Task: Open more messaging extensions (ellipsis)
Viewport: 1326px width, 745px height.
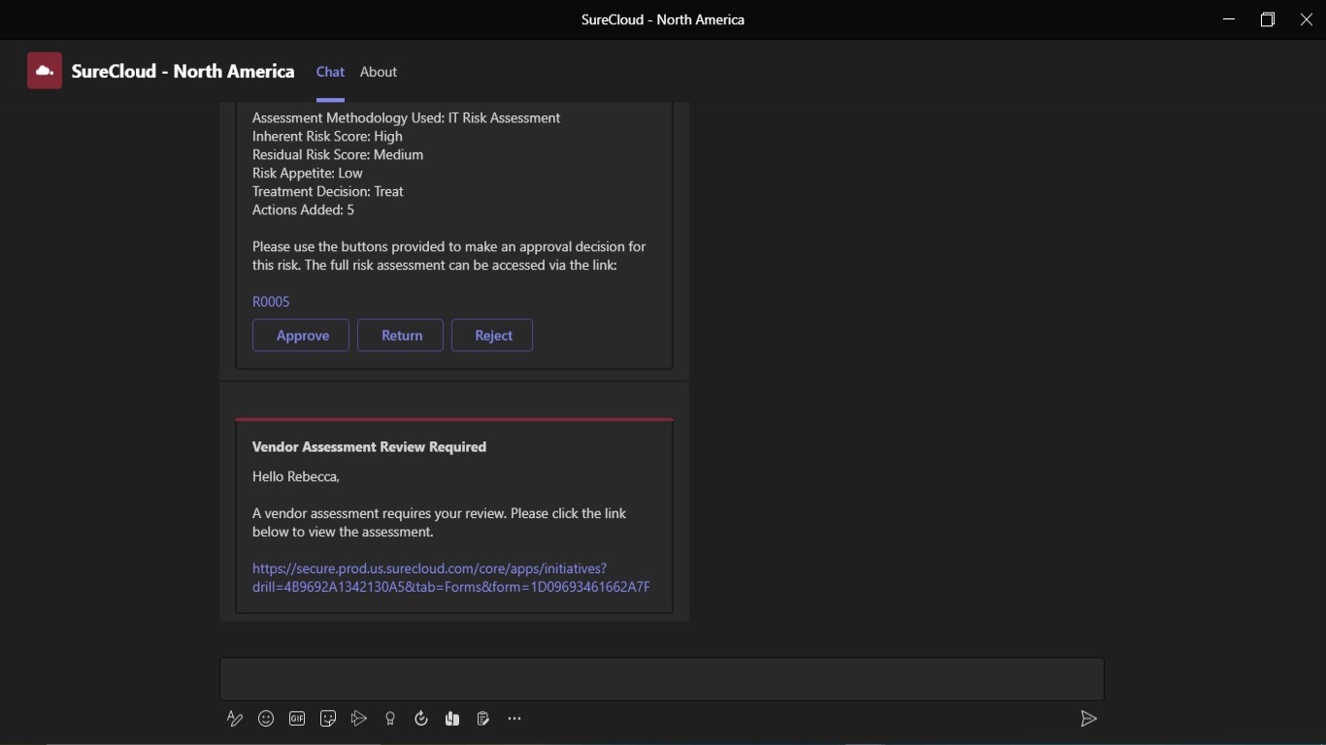Action: 514,719
